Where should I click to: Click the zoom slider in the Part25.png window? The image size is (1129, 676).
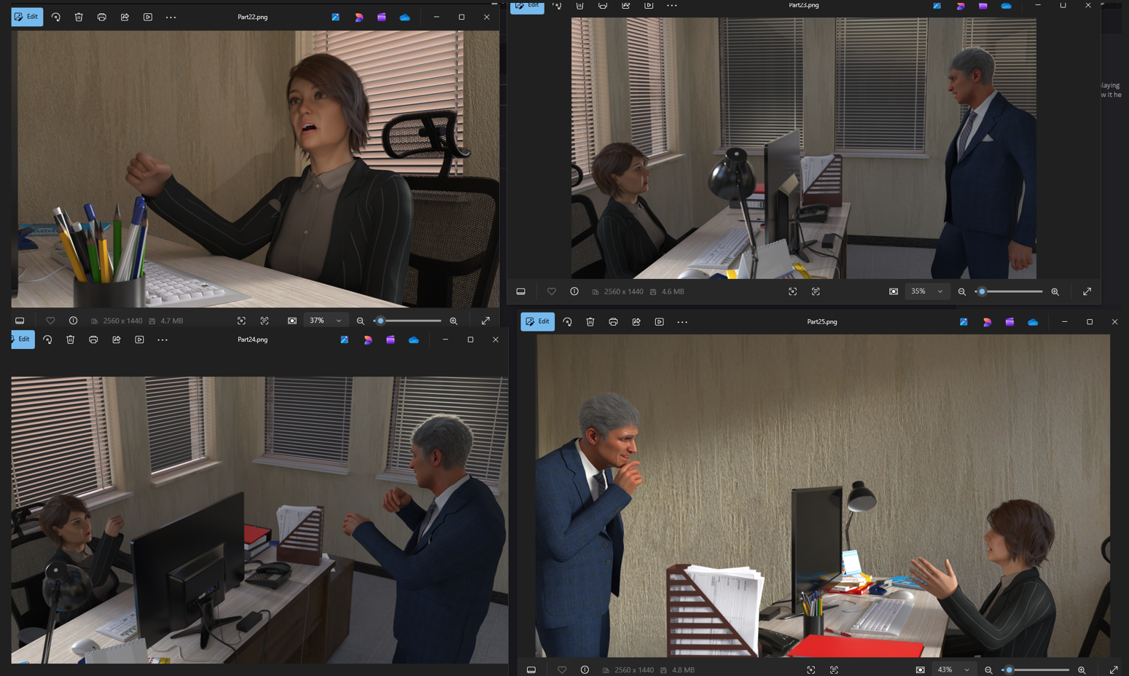1036,669
